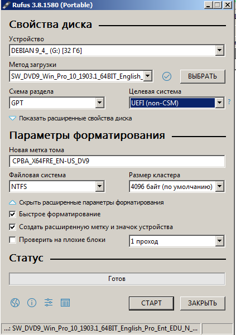Show the log window icon

tap(65, 303)
